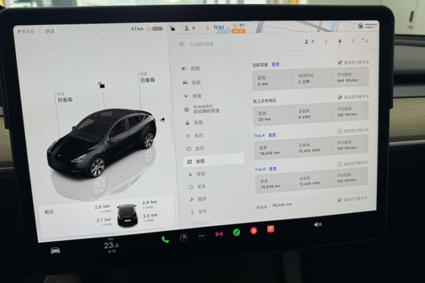The height and width of the screenshot is (283, 425).
Task: Reset Trip A with the 重置 link
Action: pyautogui.click(x=272, y=135)
